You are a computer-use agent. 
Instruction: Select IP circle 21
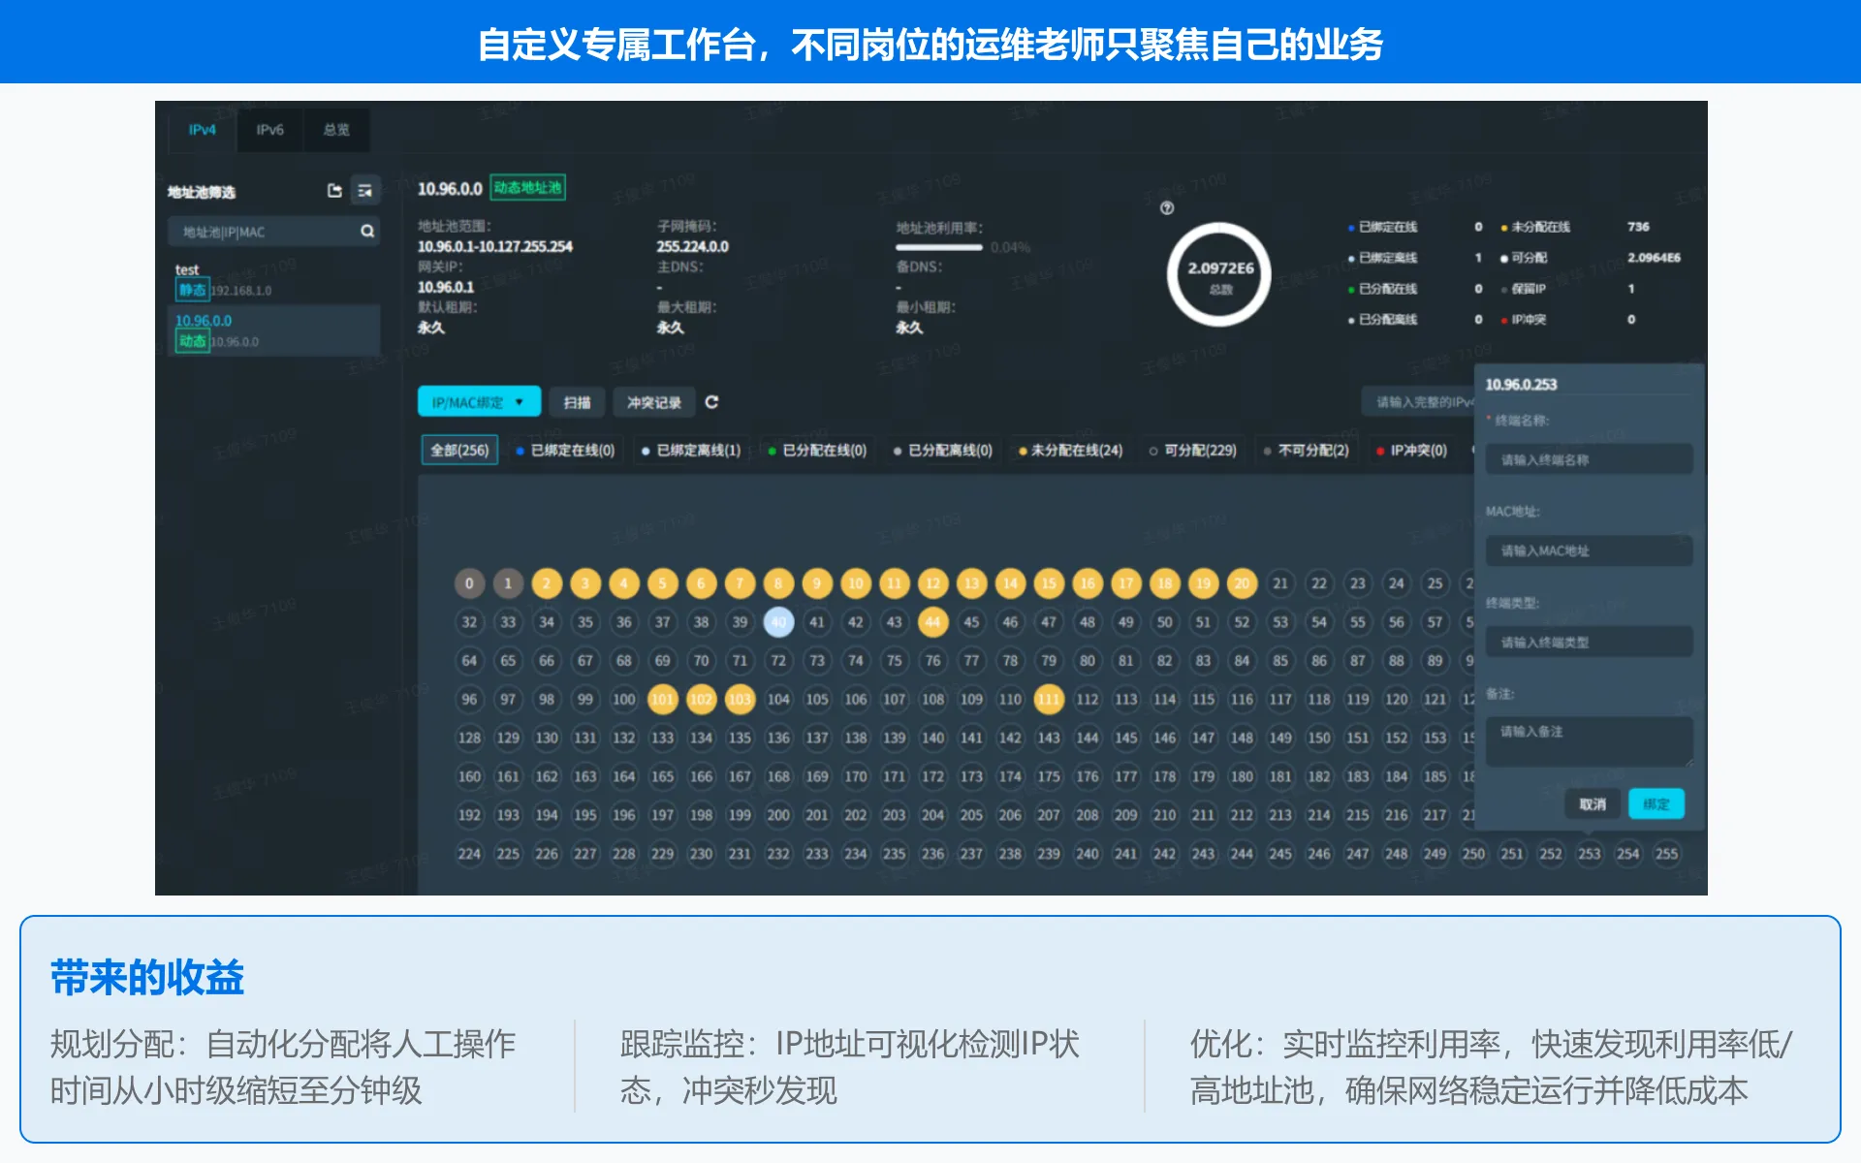[1280, 583]
